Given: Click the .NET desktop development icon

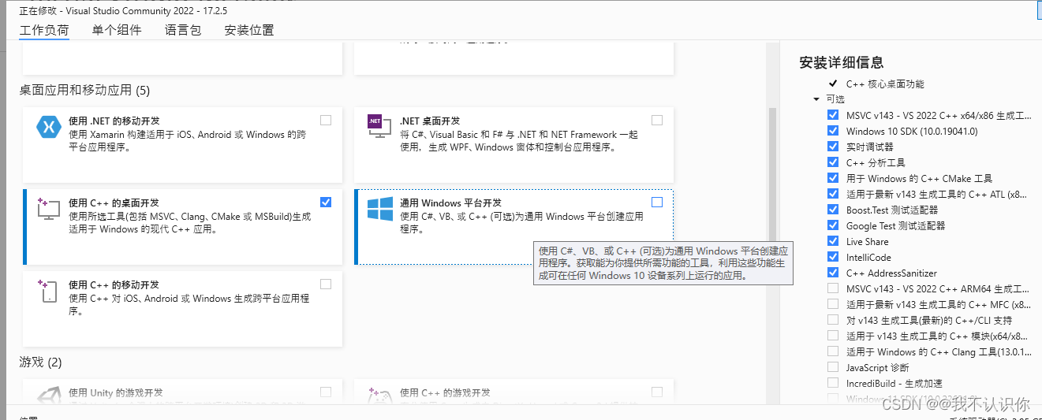Looking at the screenshot, I should coord(380,127).
